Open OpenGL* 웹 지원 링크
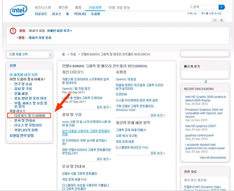The width and height of the screenshot is (234, 191). coord(76,89)
